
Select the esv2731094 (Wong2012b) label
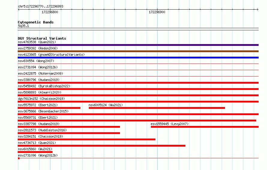(x=38, y=67)
